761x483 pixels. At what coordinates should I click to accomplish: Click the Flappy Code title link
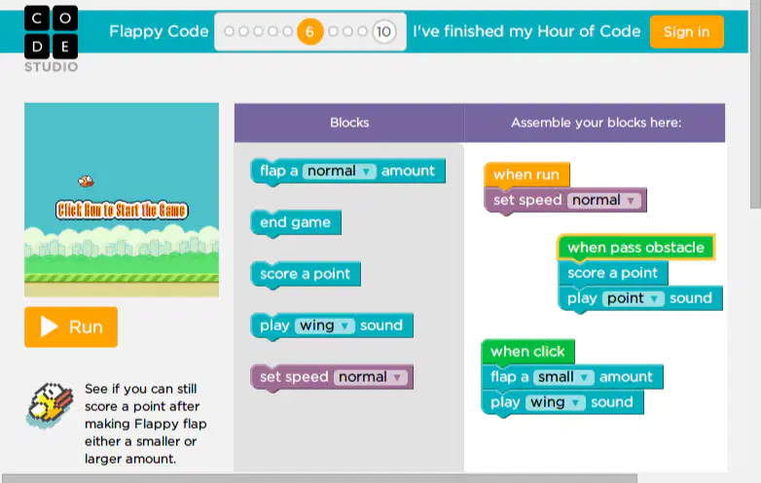coord(159,31)
